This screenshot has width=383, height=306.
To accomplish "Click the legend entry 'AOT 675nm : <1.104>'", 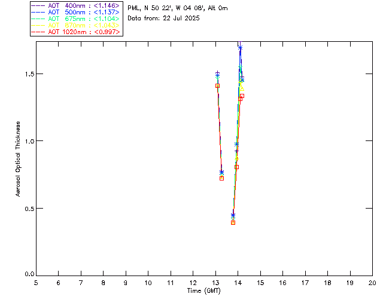I will click(x=76, y=19).
